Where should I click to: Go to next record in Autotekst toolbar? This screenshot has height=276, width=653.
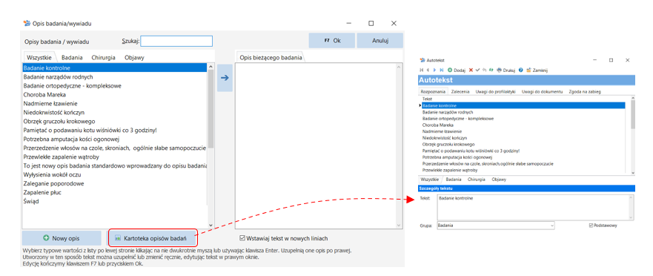click(435, 70)
